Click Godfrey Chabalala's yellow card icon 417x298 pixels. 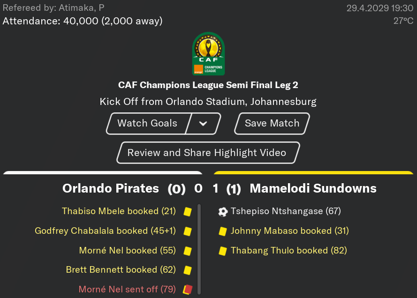[188, 231]
